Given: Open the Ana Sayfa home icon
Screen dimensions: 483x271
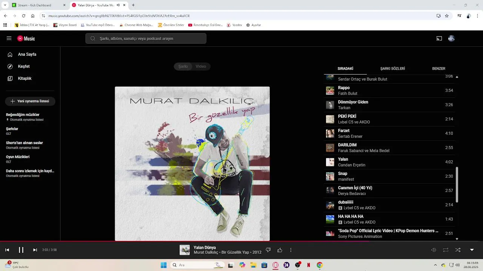Looking at the screenshot, I should [x=10, y=55].
